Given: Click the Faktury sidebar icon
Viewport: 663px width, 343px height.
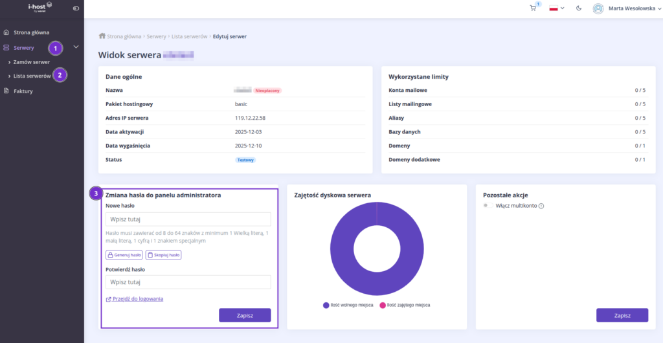Looking at the screenshot, I should tap(6, 91).
